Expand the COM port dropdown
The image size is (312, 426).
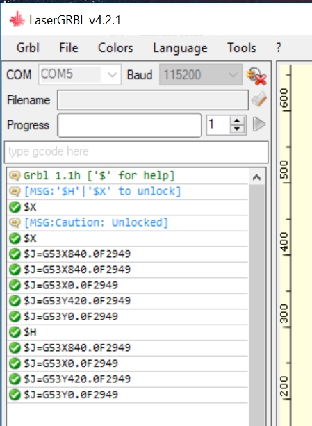coord(112,75)
